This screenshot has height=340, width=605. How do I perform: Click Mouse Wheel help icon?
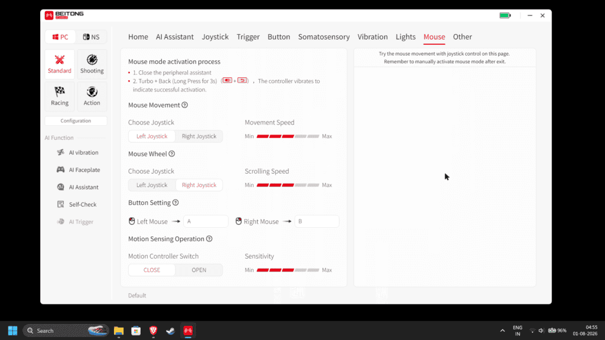tap(172, 154)
